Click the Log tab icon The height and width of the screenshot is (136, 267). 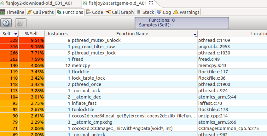pos(159,12)
